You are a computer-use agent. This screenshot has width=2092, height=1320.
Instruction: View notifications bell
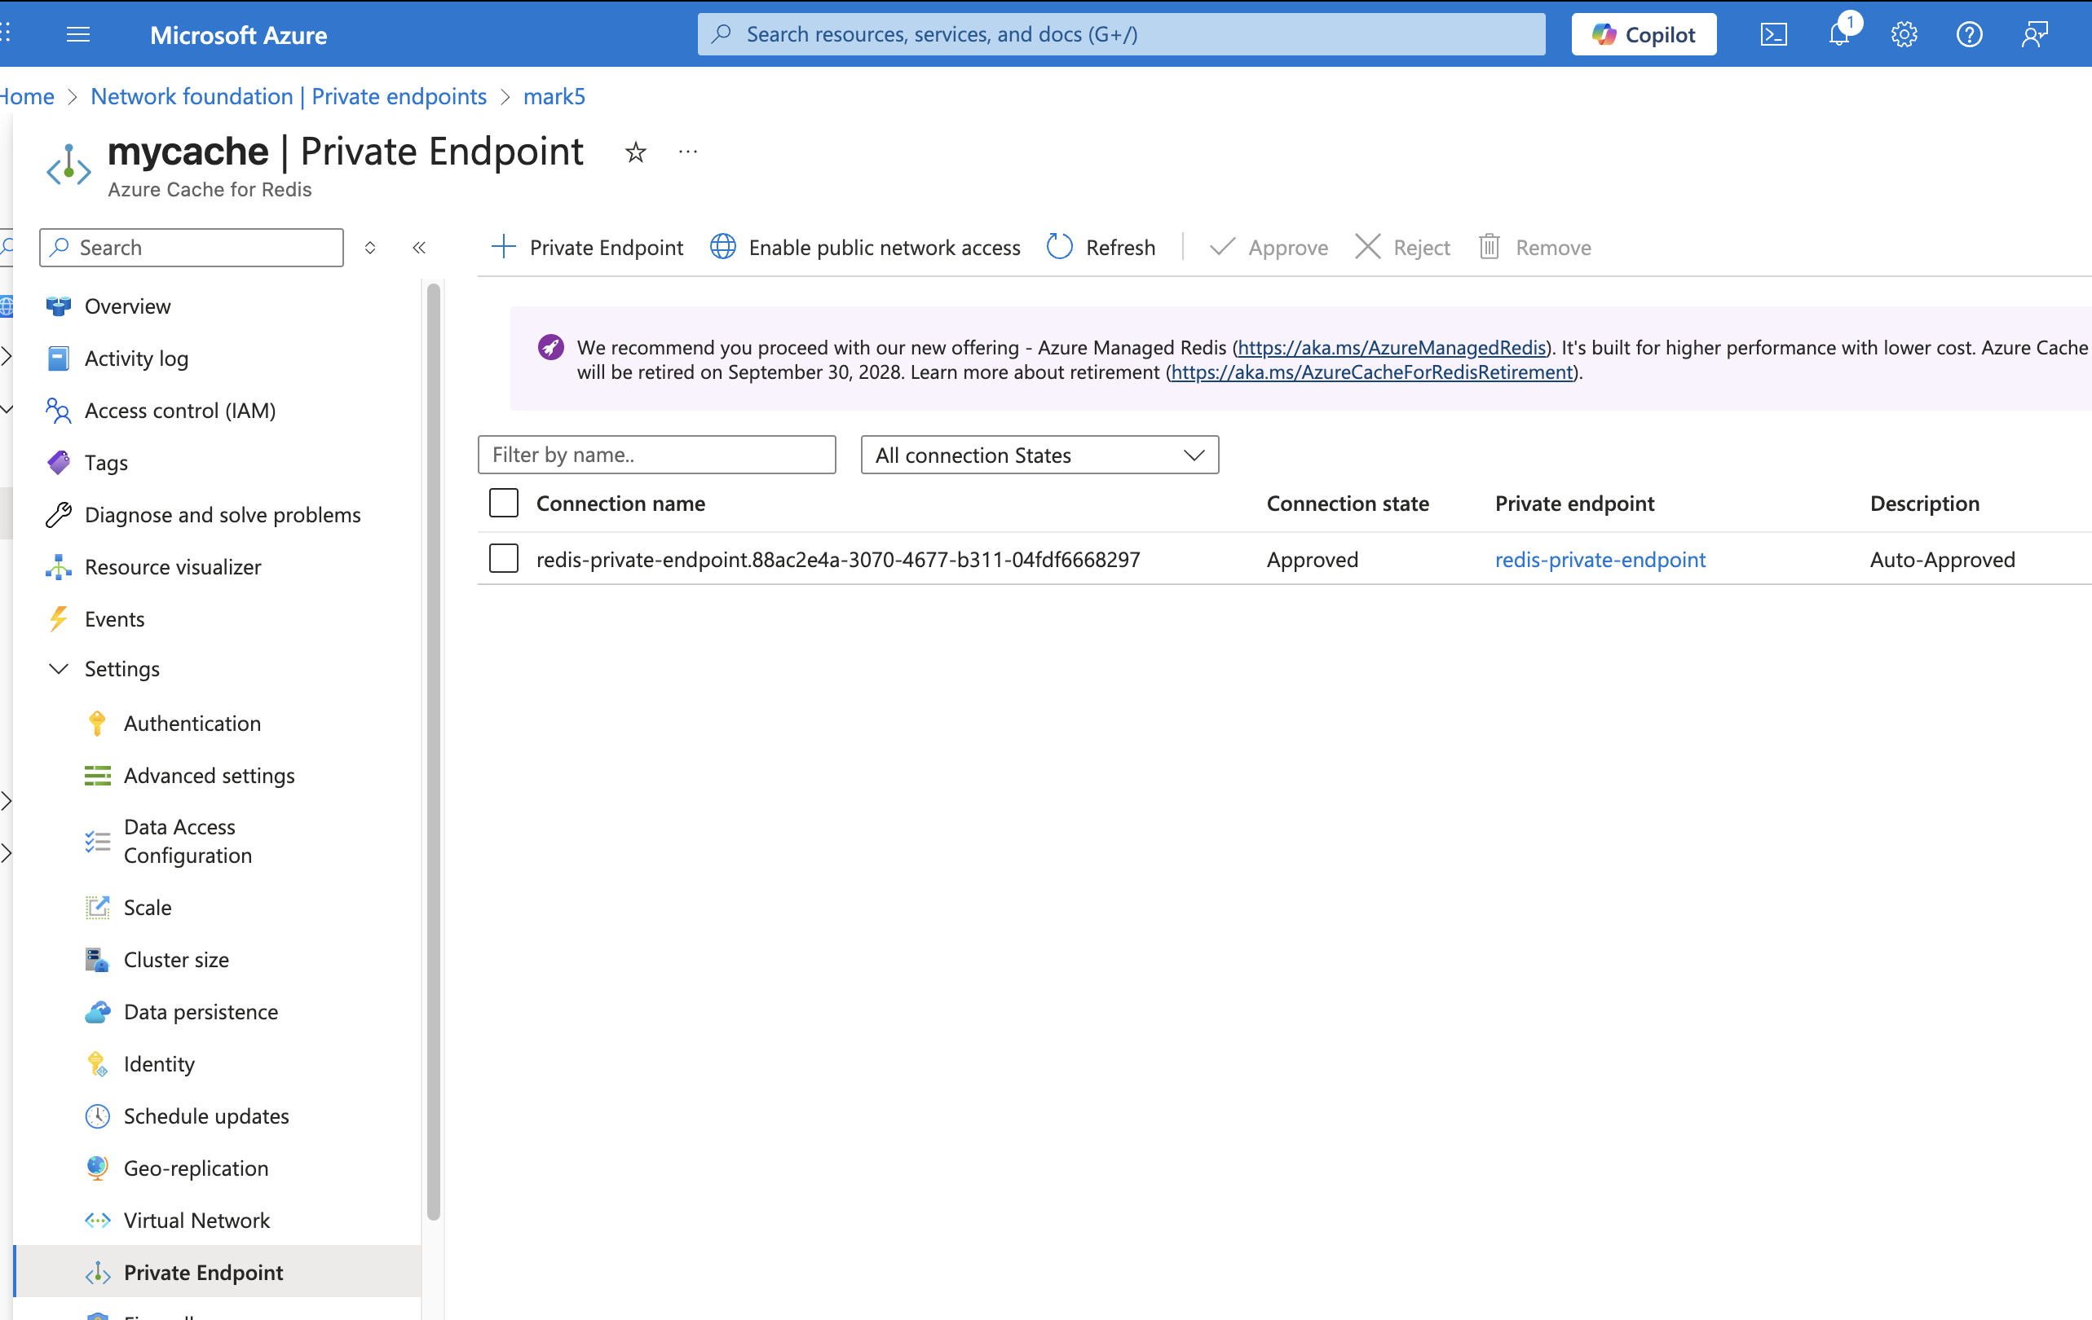pyautogui.click(x=1838, y=35)
